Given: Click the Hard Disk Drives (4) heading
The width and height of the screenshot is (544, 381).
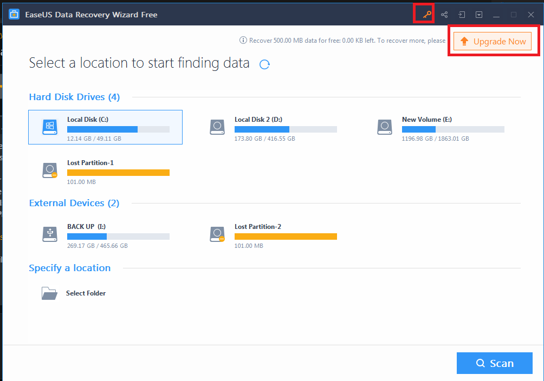Looking at the screenshot, I should [74, 97].
